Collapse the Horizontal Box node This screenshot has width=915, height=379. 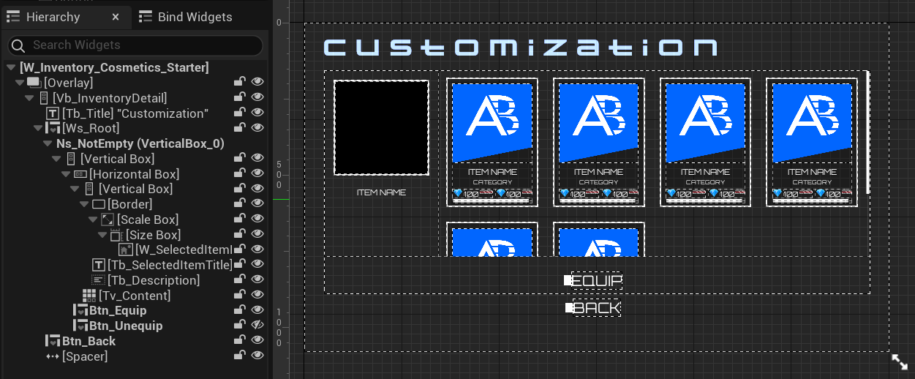(x=66, y=174)
